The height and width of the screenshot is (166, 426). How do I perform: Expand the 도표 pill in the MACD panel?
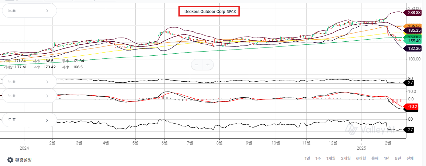pos(29,96)
